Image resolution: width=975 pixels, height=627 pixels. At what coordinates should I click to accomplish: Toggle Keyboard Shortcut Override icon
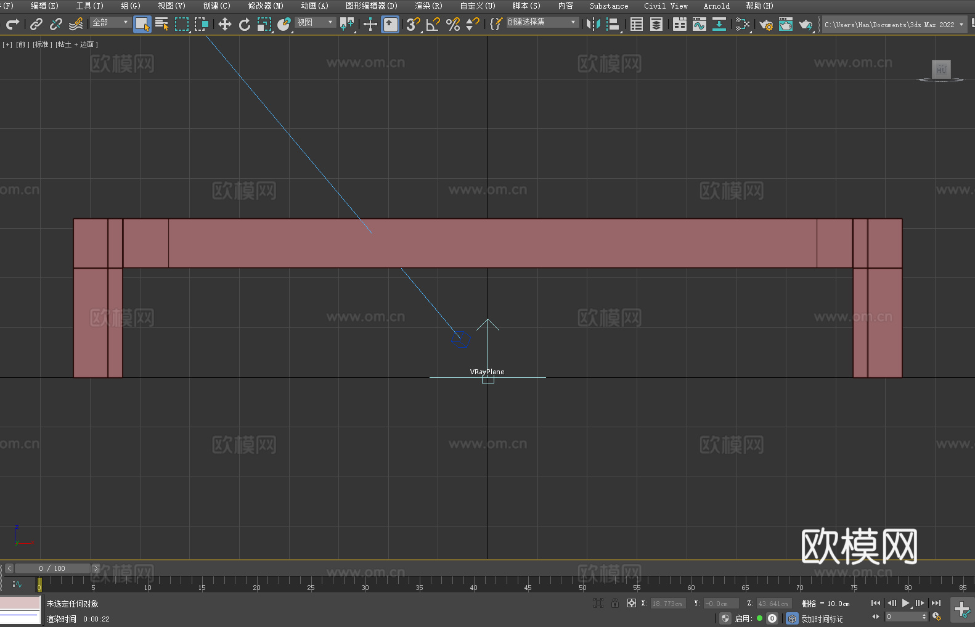[390, 24]
